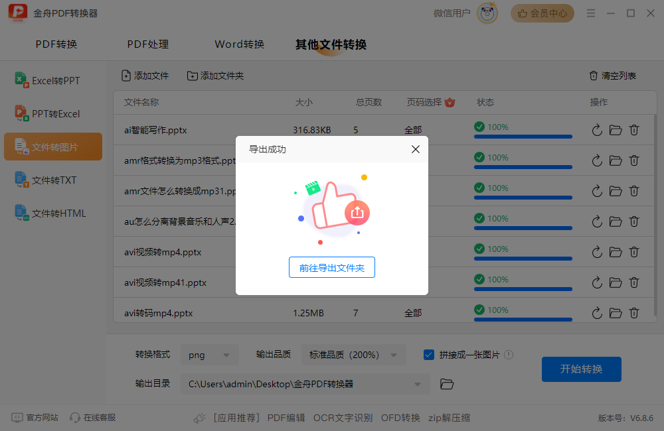Click the progress bar of ai智能写作.pptx
This screenshot has height=431, width=664.
point(522,137)
